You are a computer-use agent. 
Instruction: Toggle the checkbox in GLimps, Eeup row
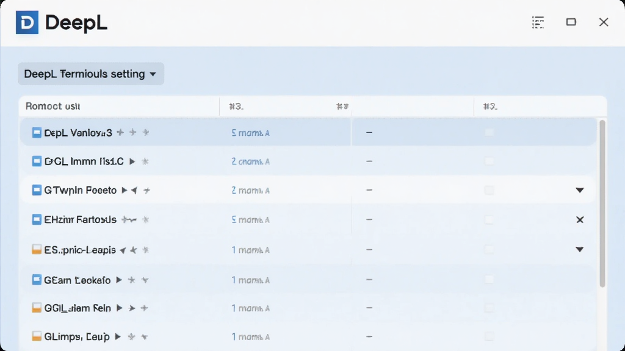pyautogui.click(x=489, y=336)
